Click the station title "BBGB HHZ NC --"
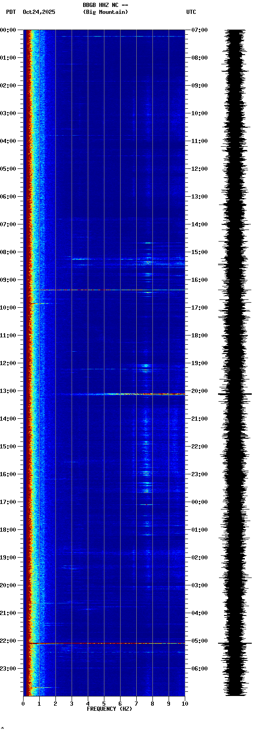The image size is (255, 733). click(x=105, y=5)
